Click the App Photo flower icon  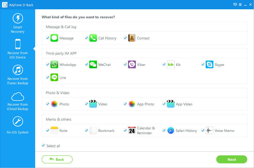point(132,104)
